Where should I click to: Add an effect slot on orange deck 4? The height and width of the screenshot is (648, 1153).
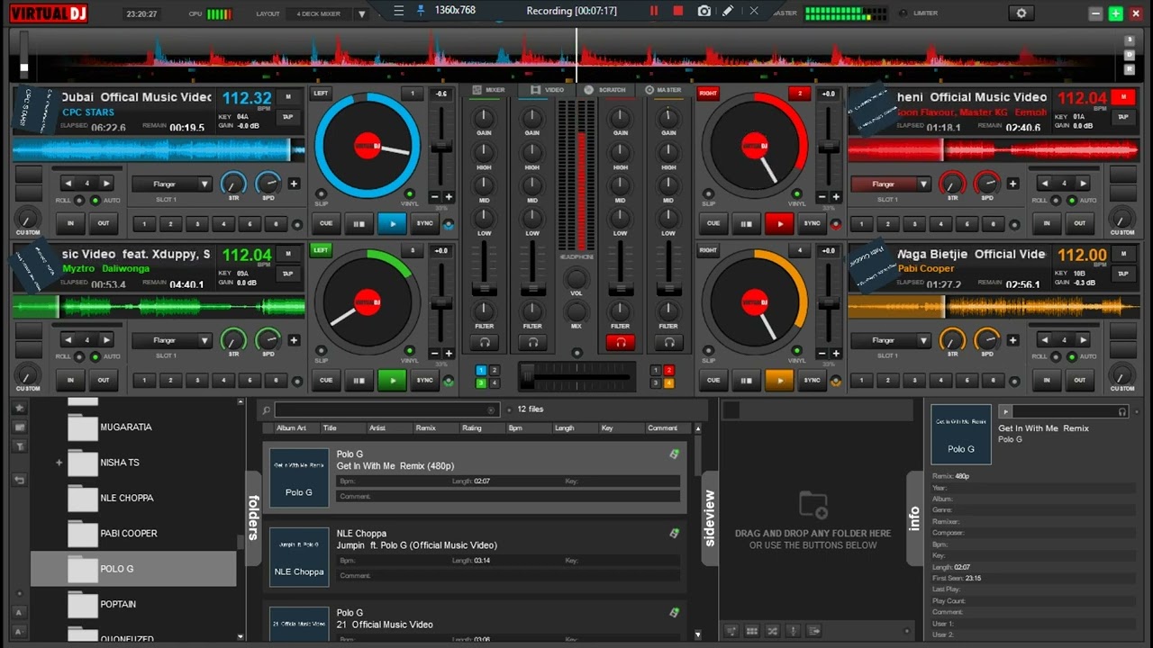pos(1013,340)
